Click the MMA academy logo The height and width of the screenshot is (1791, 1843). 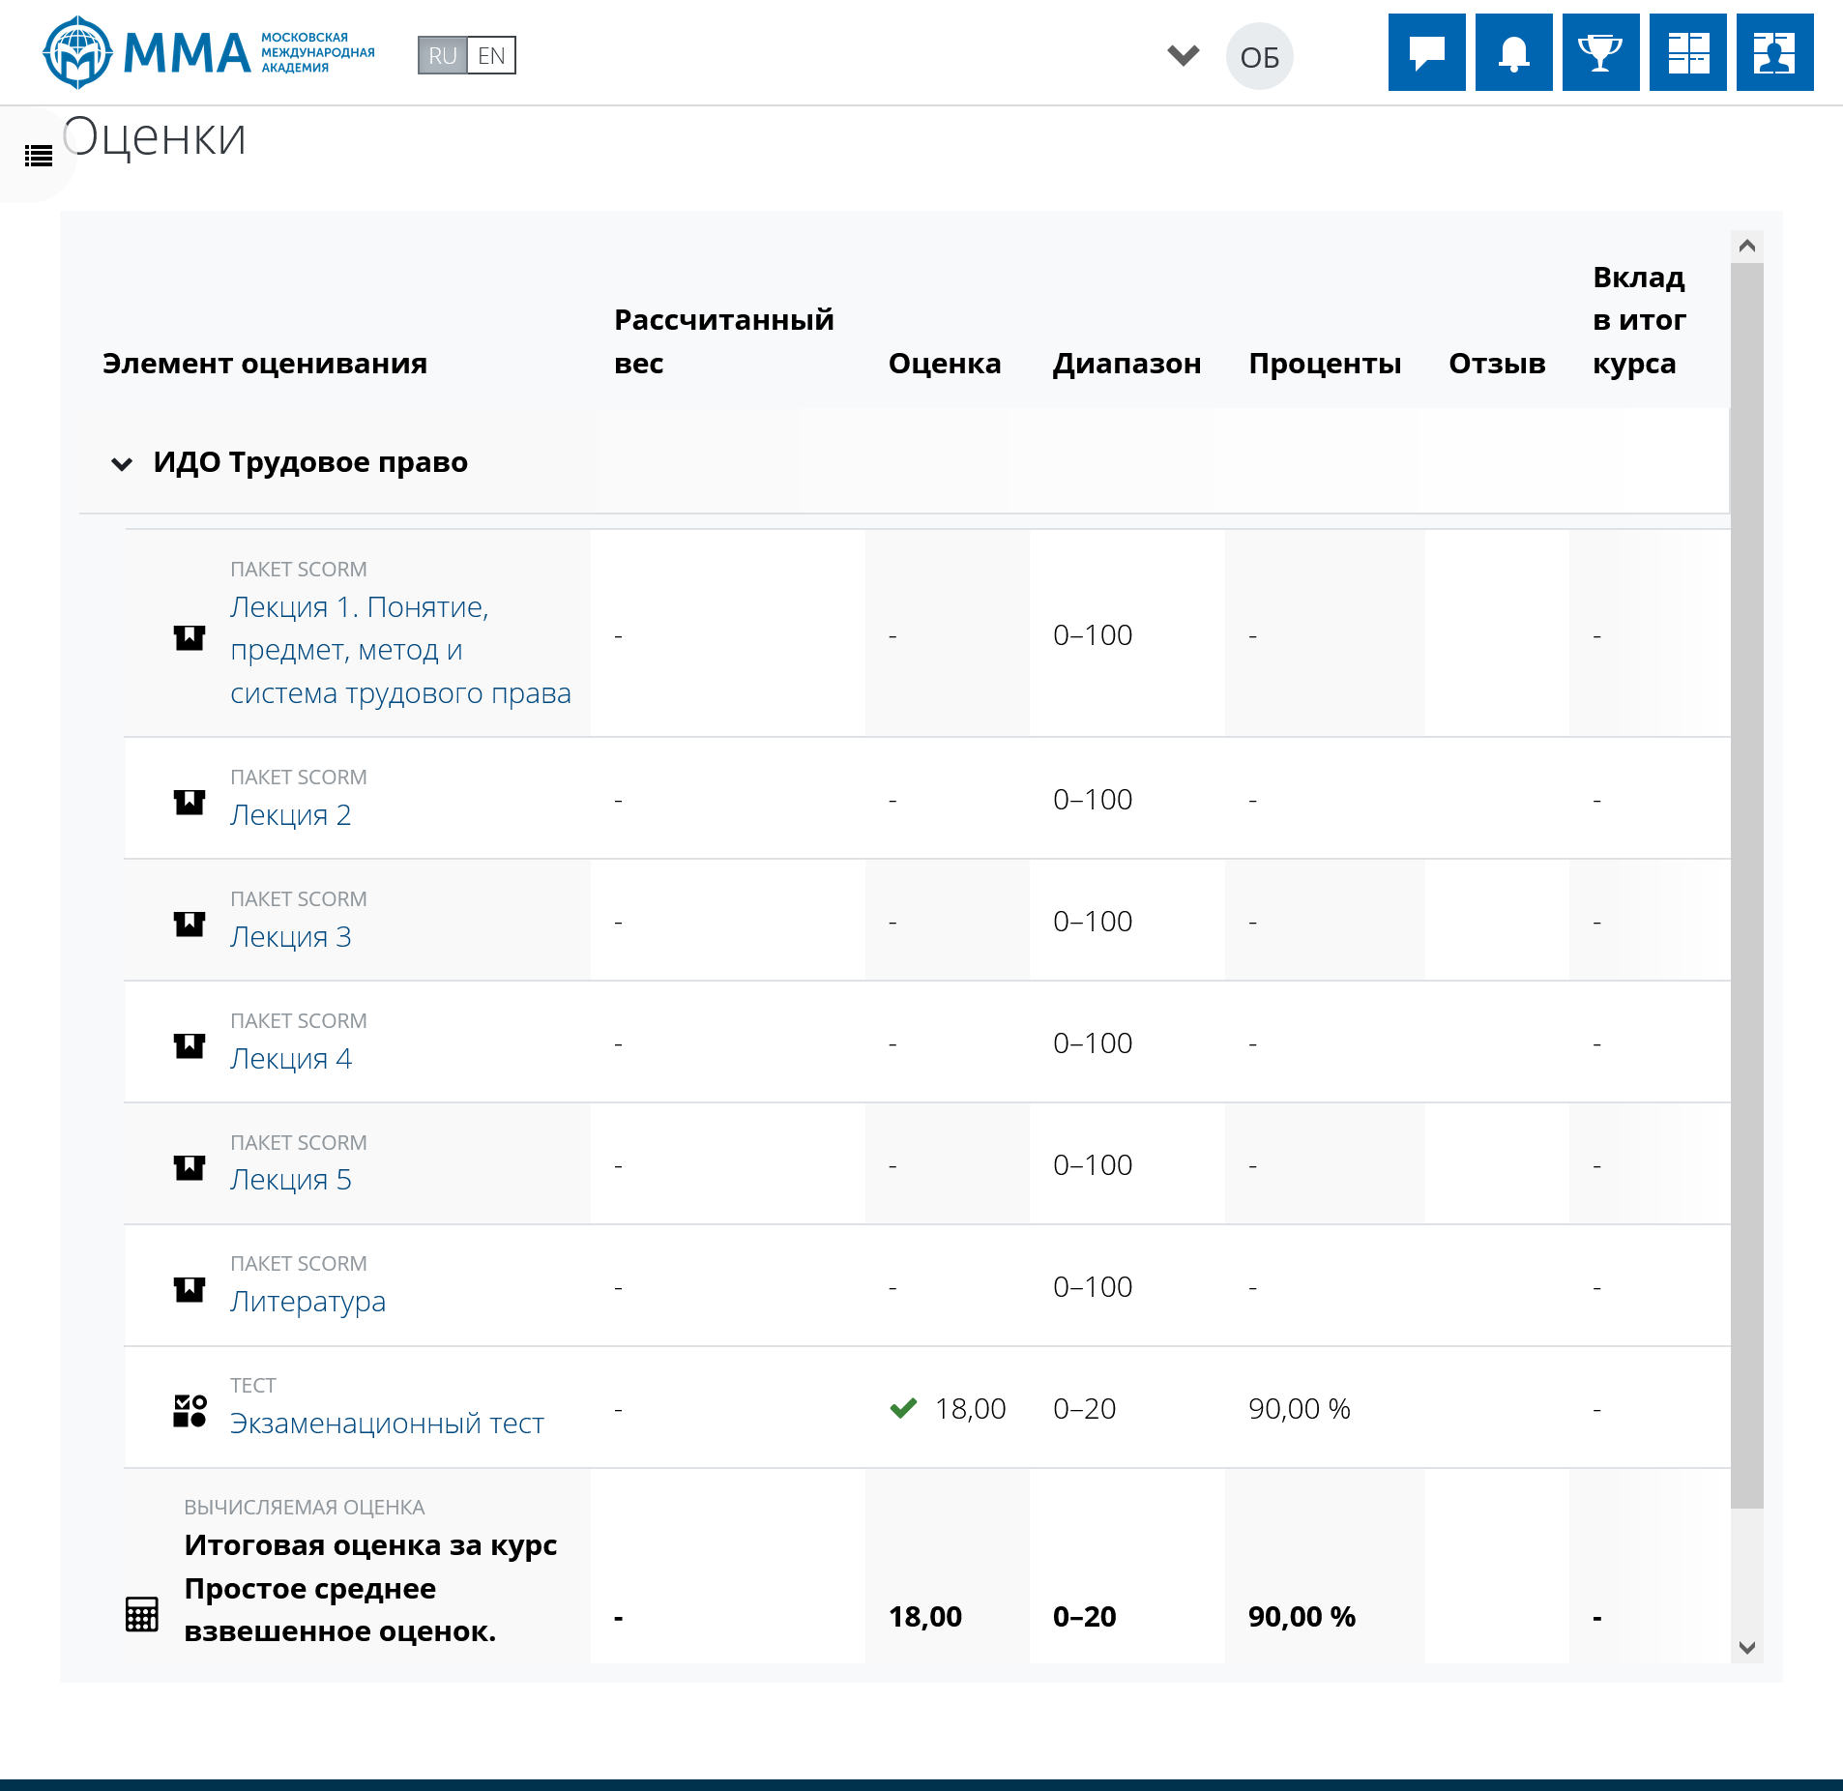pos(208,52)
